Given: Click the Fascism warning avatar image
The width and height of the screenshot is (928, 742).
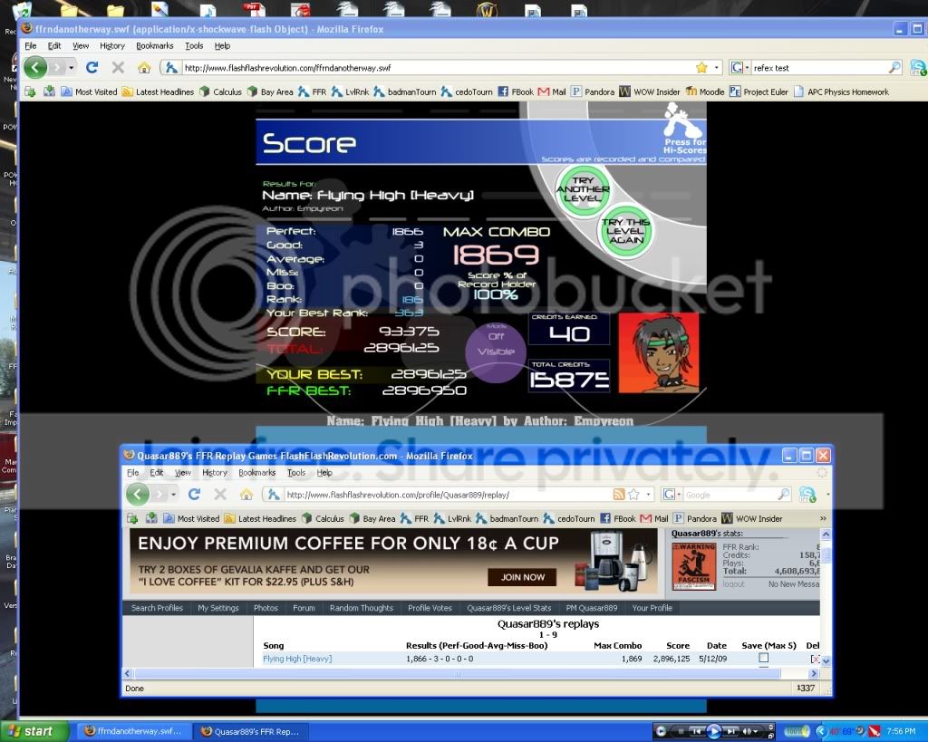Looking at the screenshot, I should (692, 566).
